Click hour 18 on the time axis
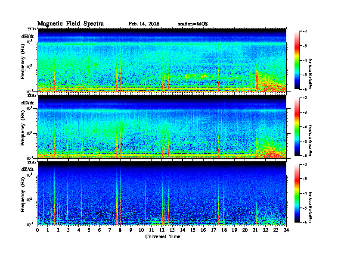341x264 pixels. pos(224,230)
